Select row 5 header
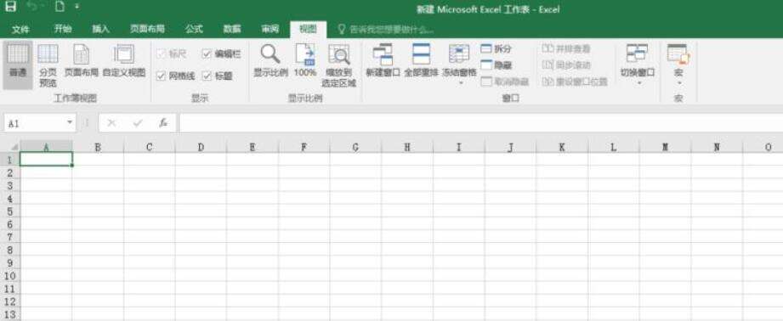Image resolution: width=783 pixels, height=321 pixels. [10, 211]
